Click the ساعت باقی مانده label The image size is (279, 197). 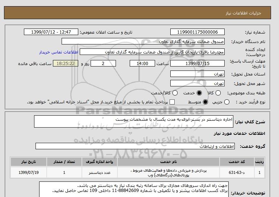[x=35, y=64]
